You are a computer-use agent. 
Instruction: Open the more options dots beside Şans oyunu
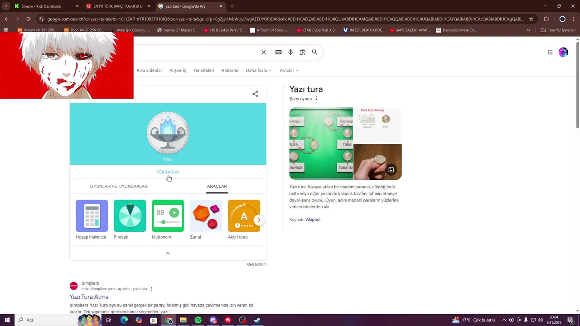(x=316, y=99)
